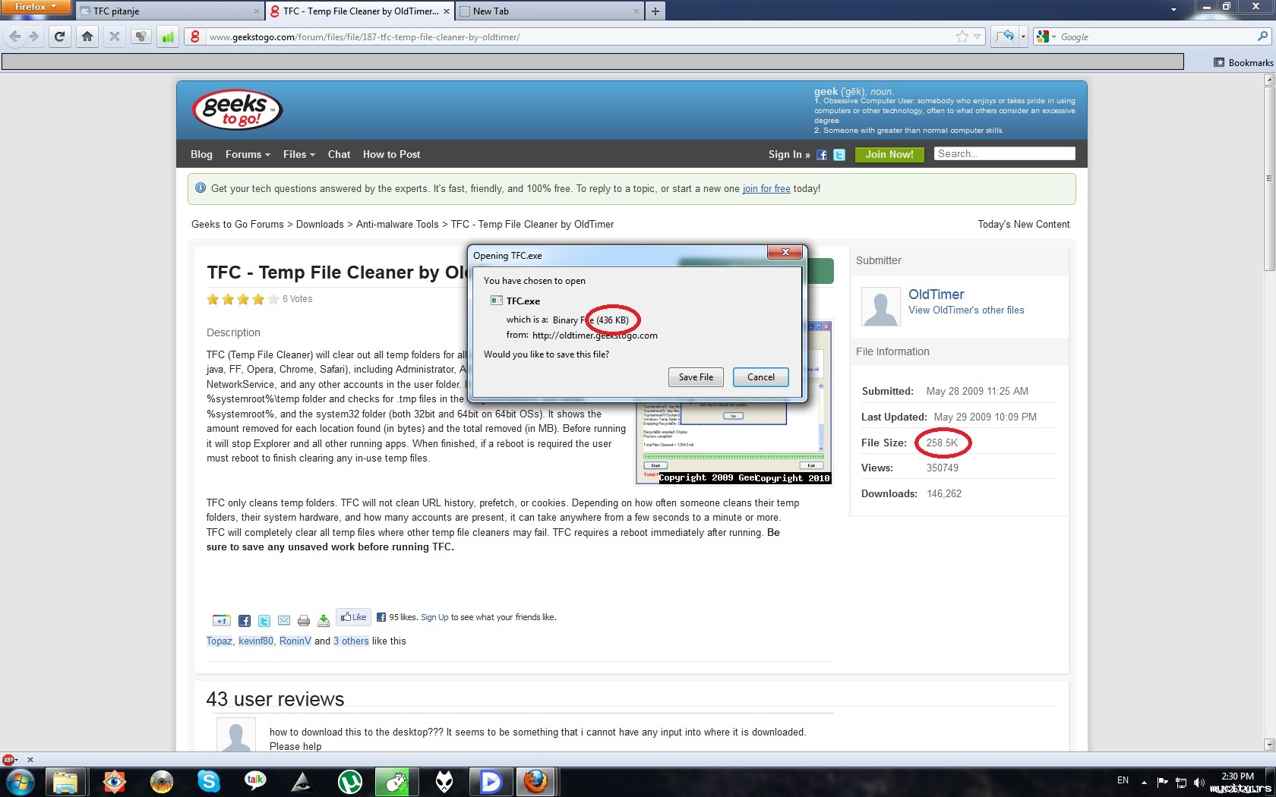Click the '3 others' likes link
This screenshot has height=797, width=1276.
pyautogui.click(x=351, y=641)
